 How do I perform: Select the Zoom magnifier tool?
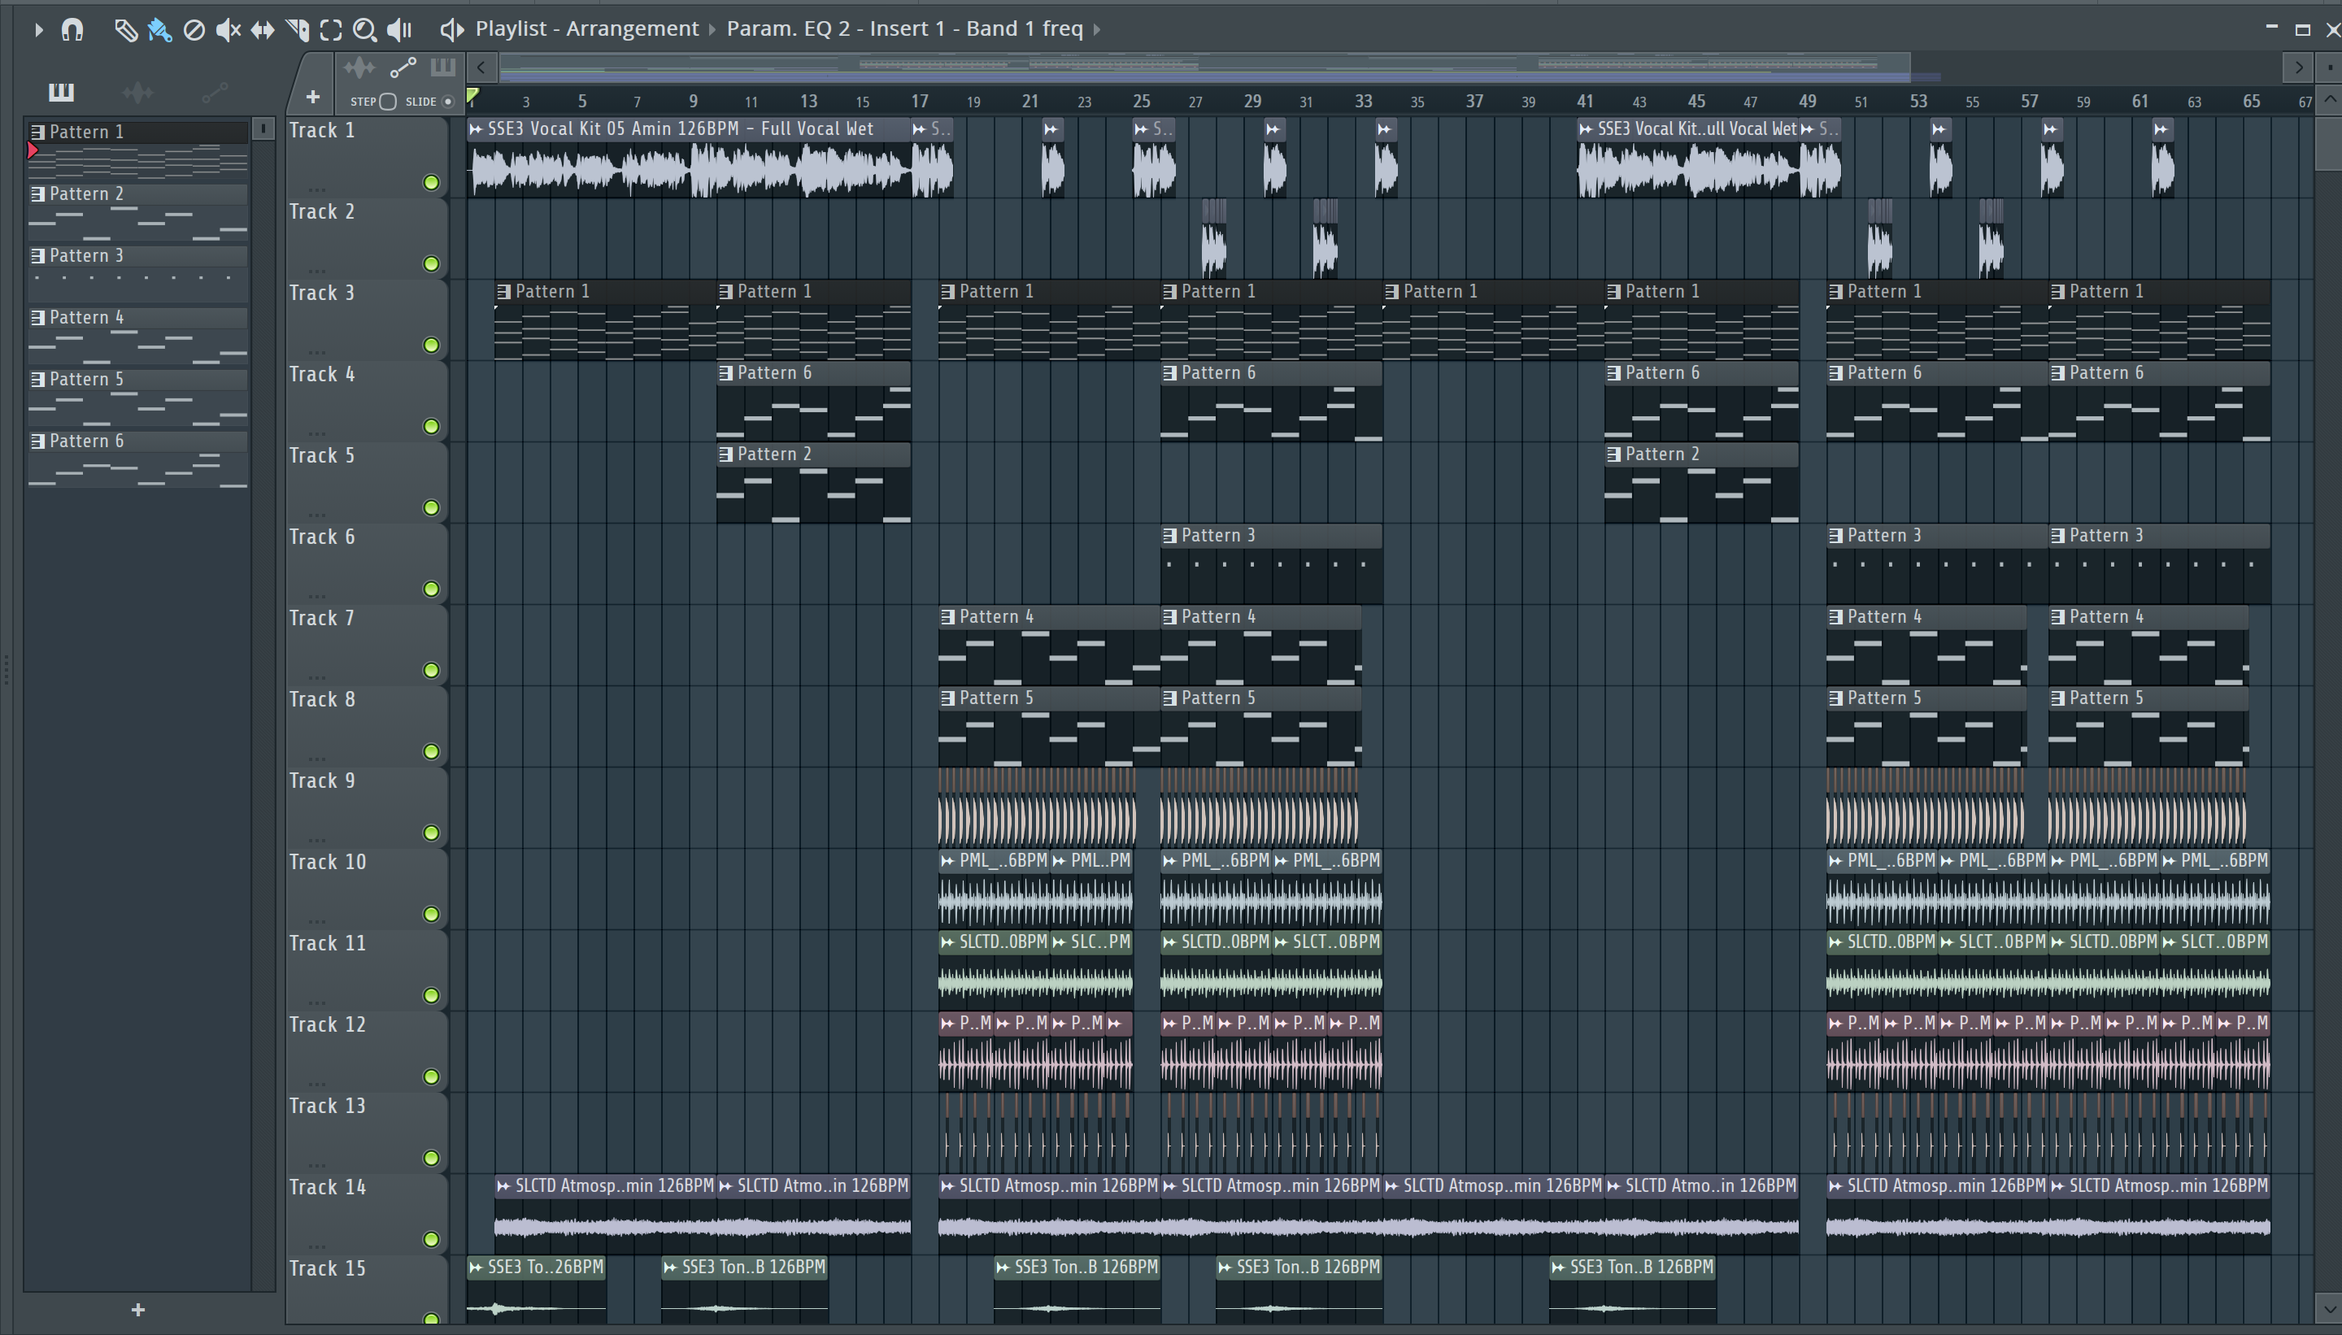click(365, 30)
